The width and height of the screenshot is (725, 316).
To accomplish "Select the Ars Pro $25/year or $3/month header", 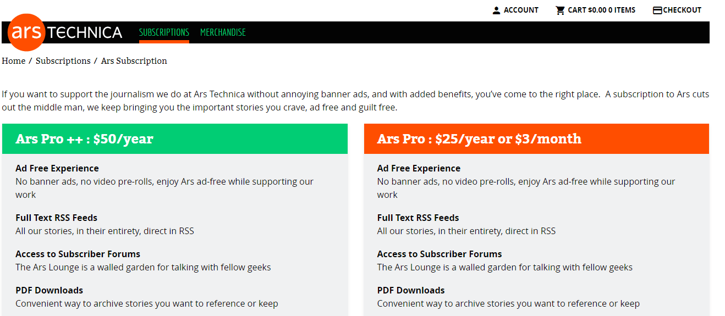I will pos(536,138).
